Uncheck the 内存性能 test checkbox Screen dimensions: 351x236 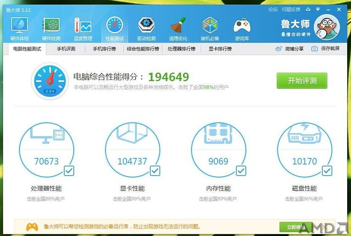241,171
